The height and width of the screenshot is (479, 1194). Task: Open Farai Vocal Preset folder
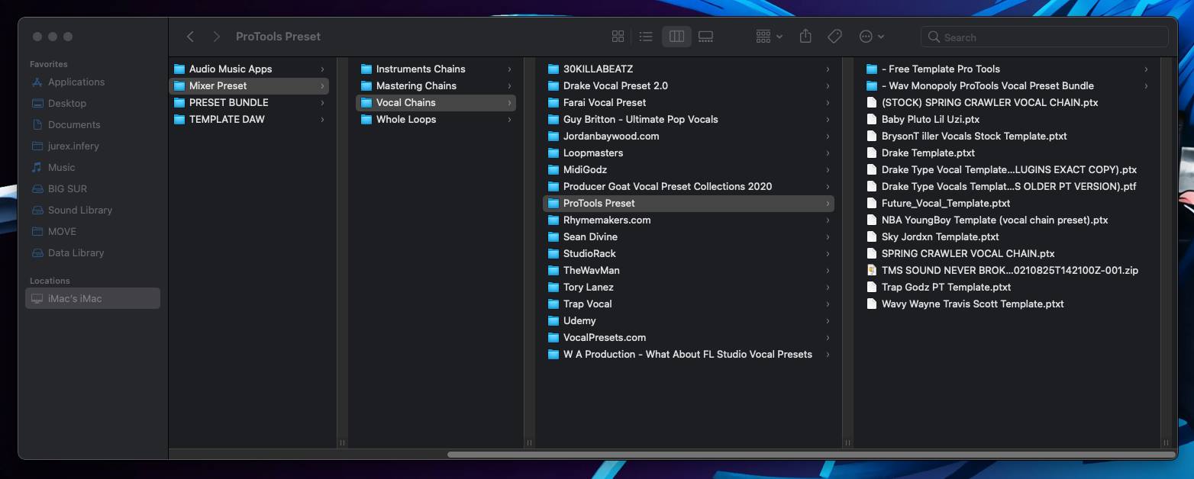point(689,102)
